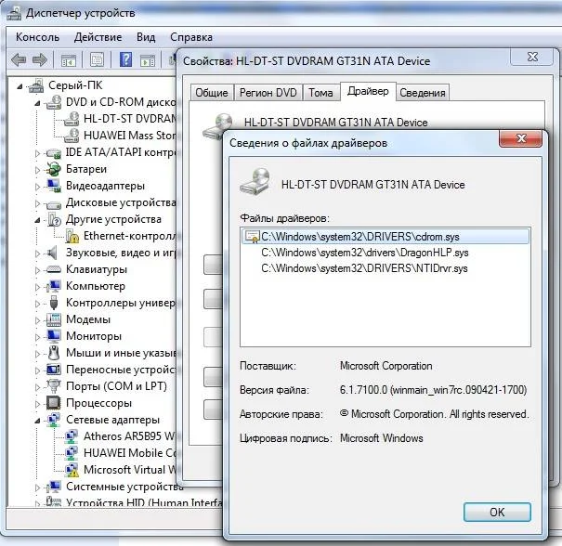This screenshot has height=546, width=562.
Task: Select Atheros AR5B95 network adapter
Action: 129,436
